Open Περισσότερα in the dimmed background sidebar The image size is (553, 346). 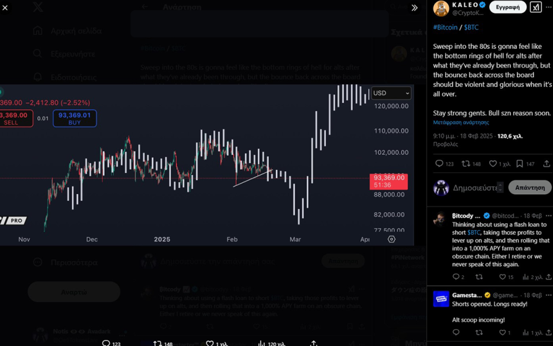coord(66,262)
